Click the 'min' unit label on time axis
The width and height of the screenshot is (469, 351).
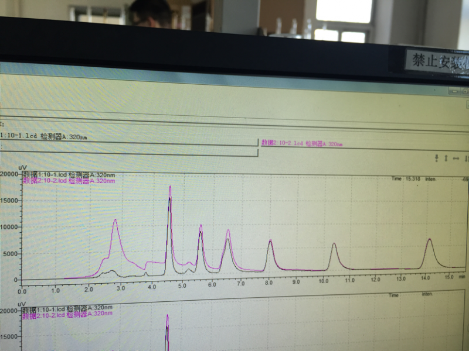(462, 277)
